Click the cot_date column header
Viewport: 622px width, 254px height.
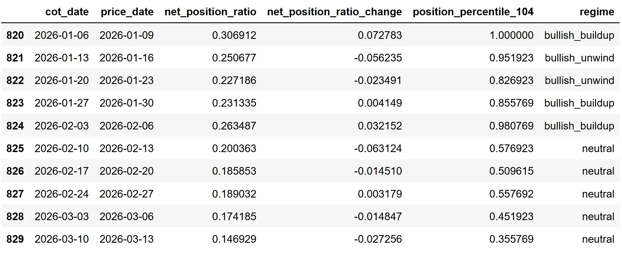tap(67, 12)
